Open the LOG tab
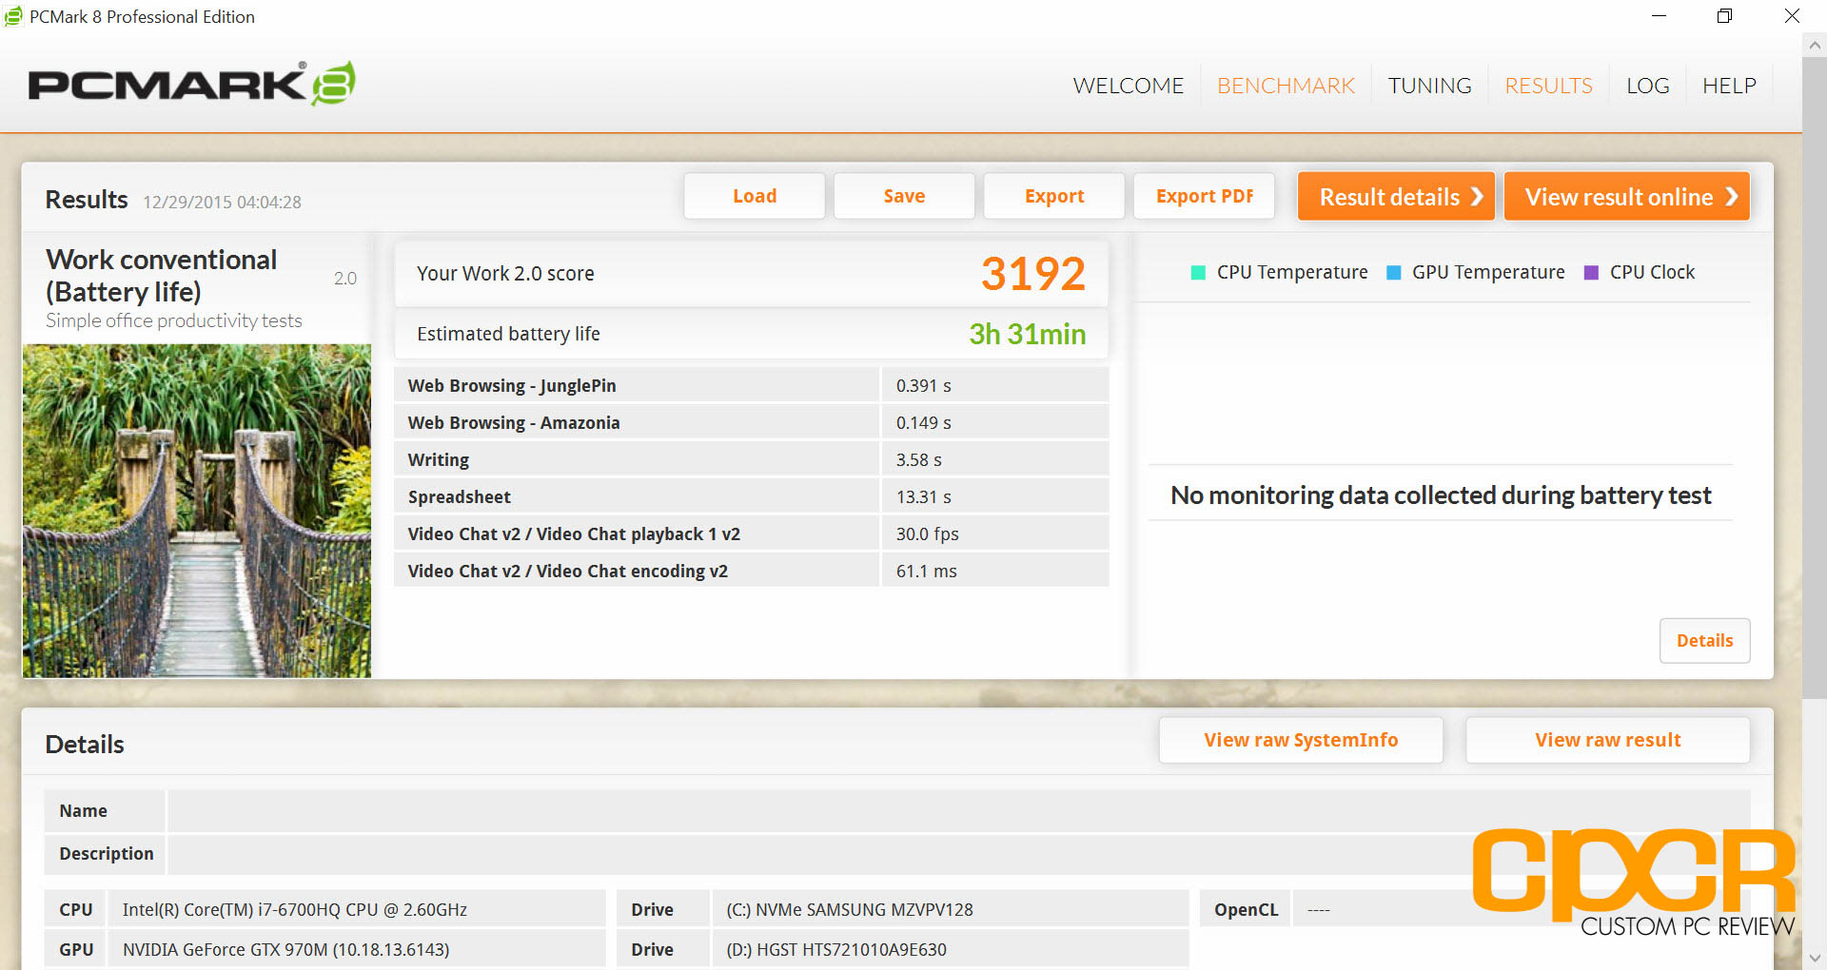The image size is (1827, 970). [x=1647, y=86]
